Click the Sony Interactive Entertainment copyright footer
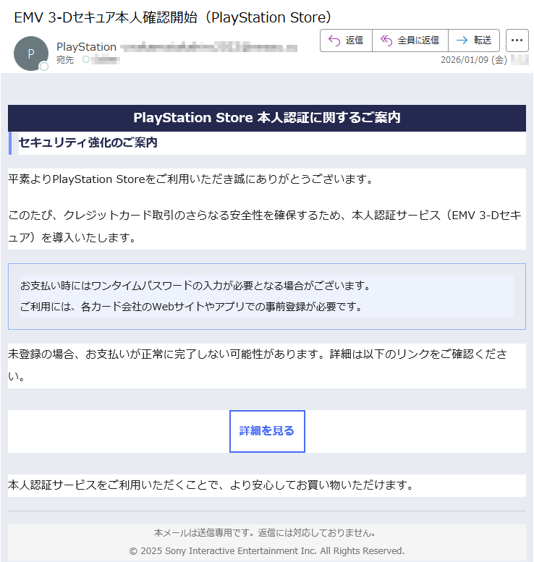 266,551
